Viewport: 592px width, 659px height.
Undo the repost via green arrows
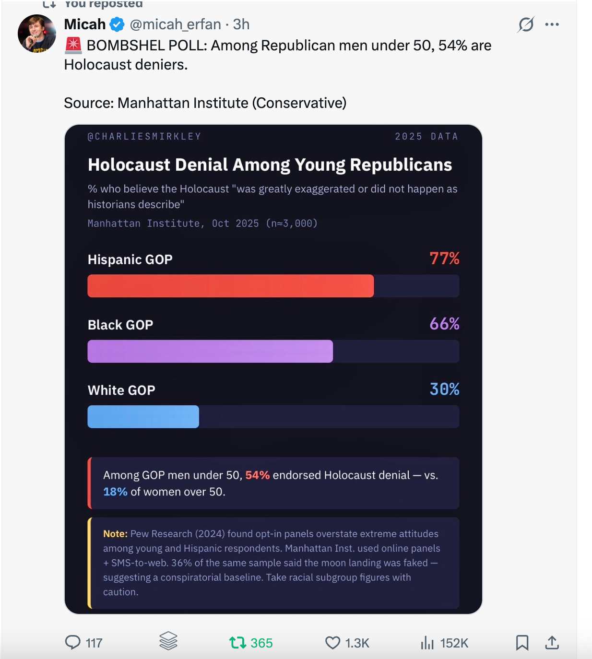(x=237, y=643)
